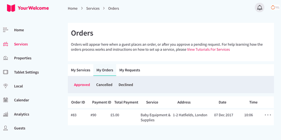Select the My Orders tab
Image resolution: width=281 pixels, height=140 pixels.
pos(105,70)
